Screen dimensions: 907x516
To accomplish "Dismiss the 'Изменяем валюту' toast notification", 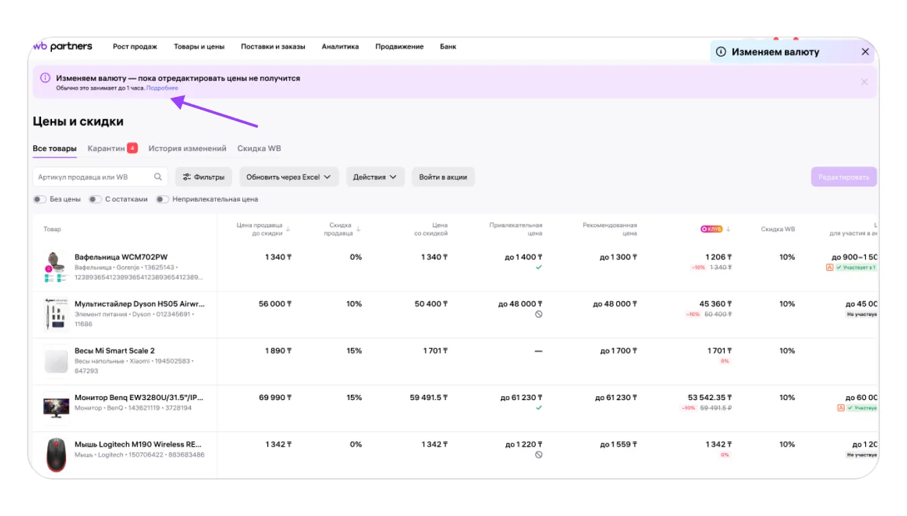I will (x=865, y=52).
